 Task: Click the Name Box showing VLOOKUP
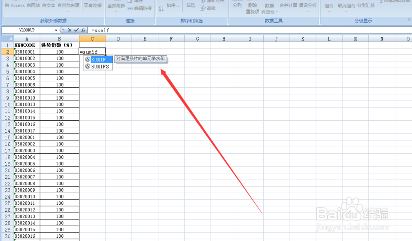coord(28,30)
